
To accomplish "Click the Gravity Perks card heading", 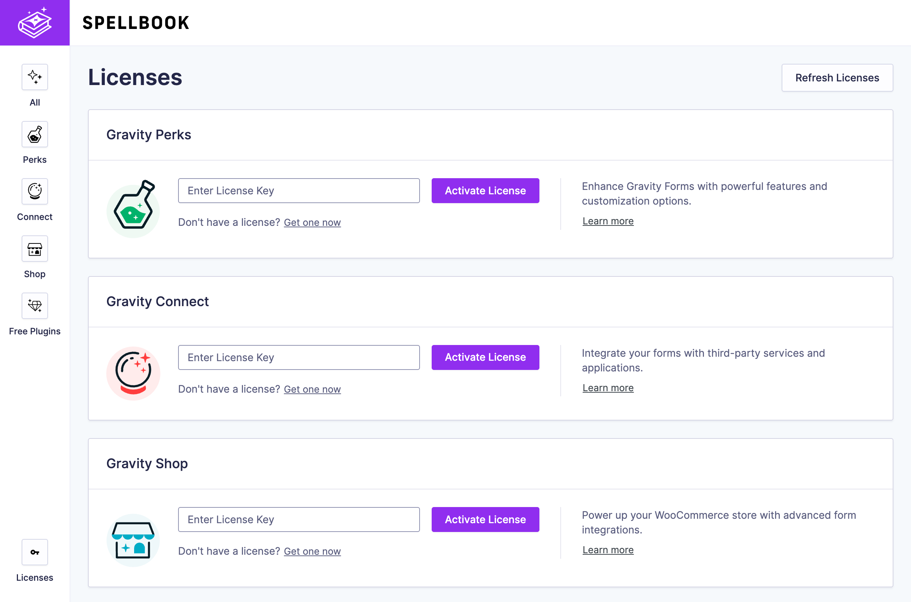I will coord(148,135).
